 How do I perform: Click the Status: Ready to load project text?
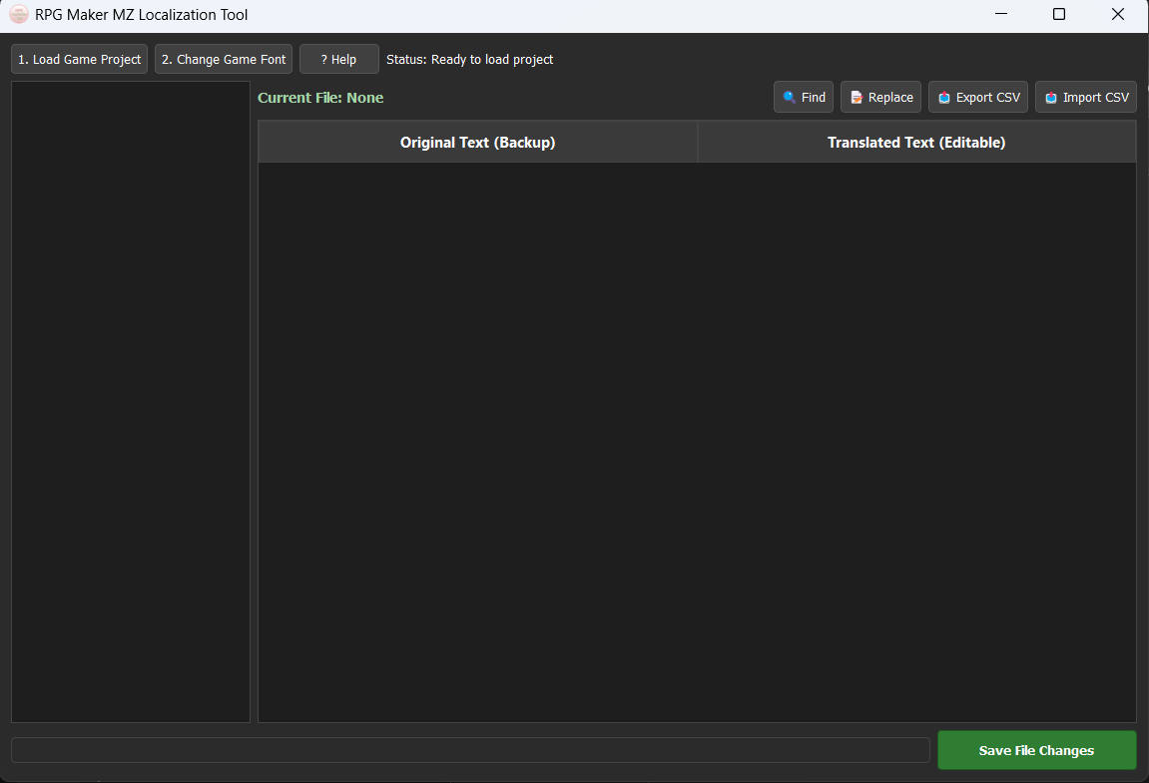(470, 59)
